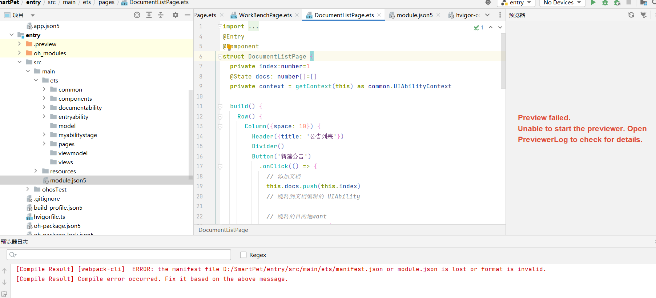Close the module.json5 tab
Screen dimensions: 656x298
[x=438, y=15]
